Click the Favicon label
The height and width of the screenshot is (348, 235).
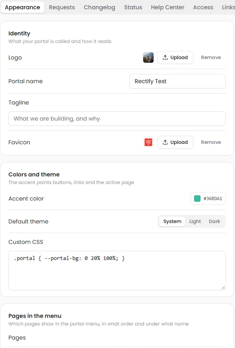[19, 142]
